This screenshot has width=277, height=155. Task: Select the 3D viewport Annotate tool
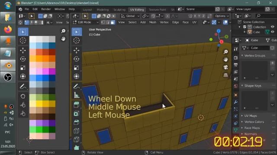click(x=77, y=86)
